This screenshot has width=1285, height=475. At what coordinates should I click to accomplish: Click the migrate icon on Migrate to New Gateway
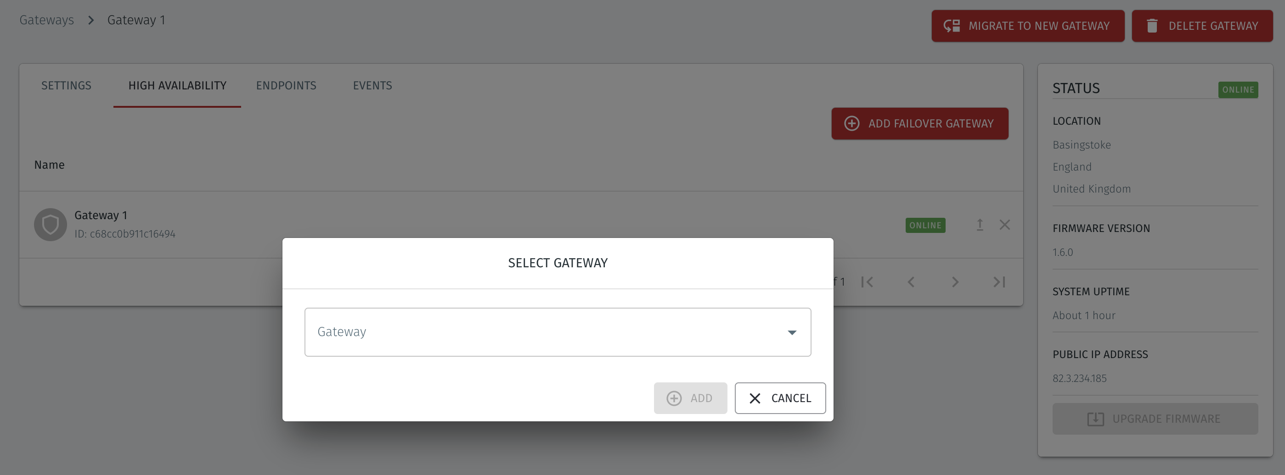tap(952, 25)
